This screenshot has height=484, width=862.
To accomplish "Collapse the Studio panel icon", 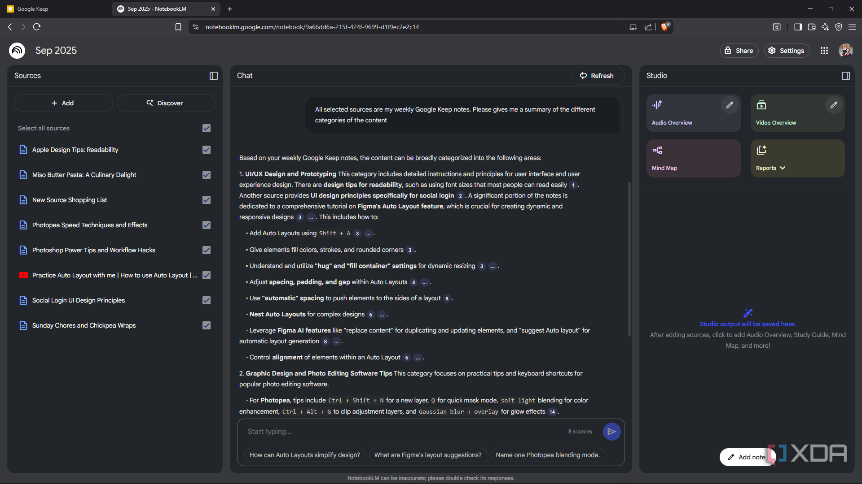I will 846,76.
